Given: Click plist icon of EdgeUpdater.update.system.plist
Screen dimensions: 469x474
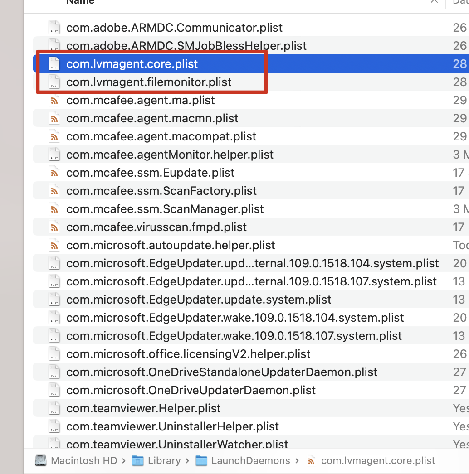Looking at the screenshot, I should point(54,299).
